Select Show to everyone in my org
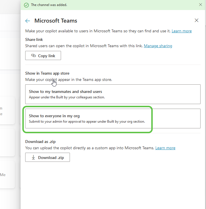206x209 pixels. [x=113, y=118]
